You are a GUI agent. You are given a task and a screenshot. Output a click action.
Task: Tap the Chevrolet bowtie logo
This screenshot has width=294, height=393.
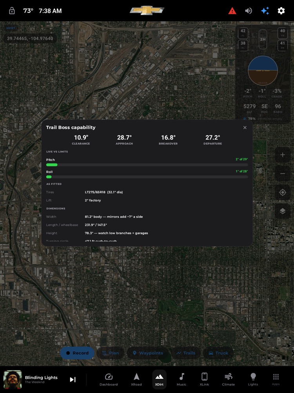pyautogui.click(x=147, y=11)
